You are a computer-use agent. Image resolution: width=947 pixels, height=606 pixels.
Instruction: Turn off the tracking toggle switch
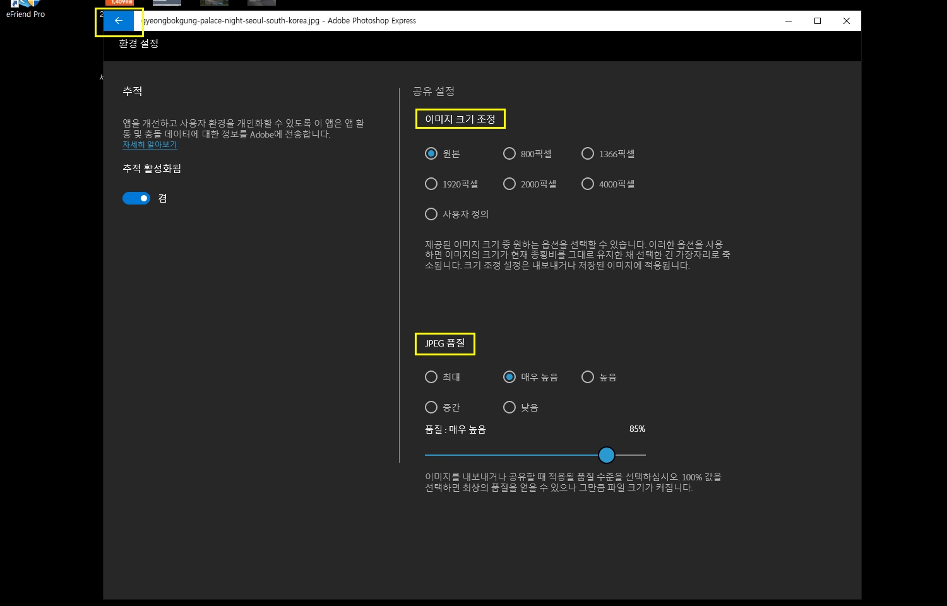click(x=136, y=198)
